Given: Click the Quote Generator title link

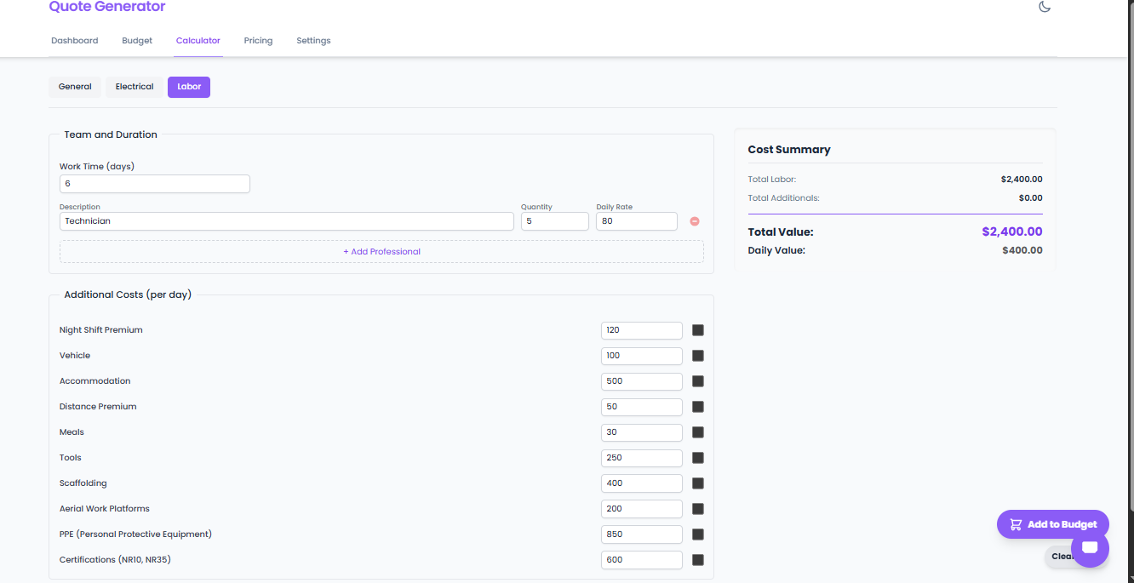Looking at the screenshot, I should click(x=107, y=7).
